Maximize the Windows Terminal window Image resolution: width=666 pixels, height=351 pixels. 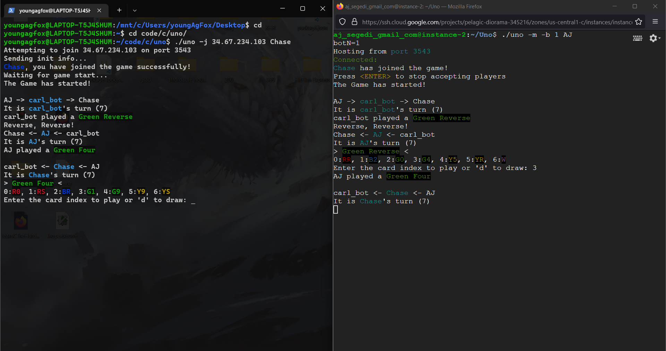302,8
